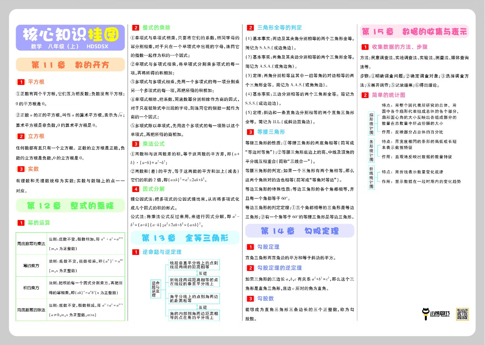The width and height of the screenshot is (485, 345).
Task: Click the red number 3 badge beside 实数
Action: click(21, 169)
